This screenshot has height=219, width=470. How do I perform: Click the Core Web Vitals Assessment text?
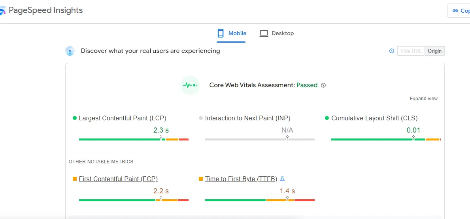pos(252,85)
